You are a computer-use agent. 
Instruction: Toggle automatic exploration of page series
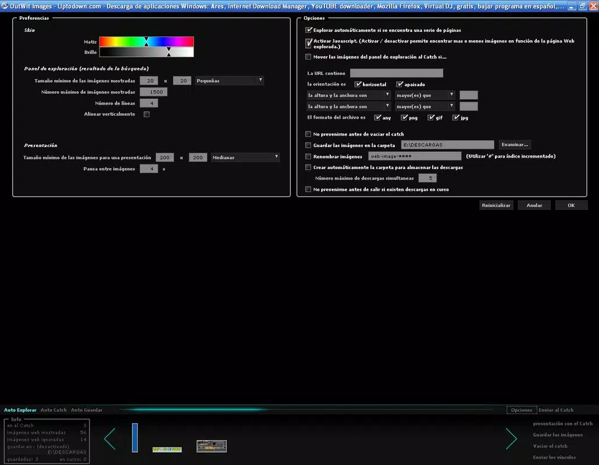click(x=309, y=30)
